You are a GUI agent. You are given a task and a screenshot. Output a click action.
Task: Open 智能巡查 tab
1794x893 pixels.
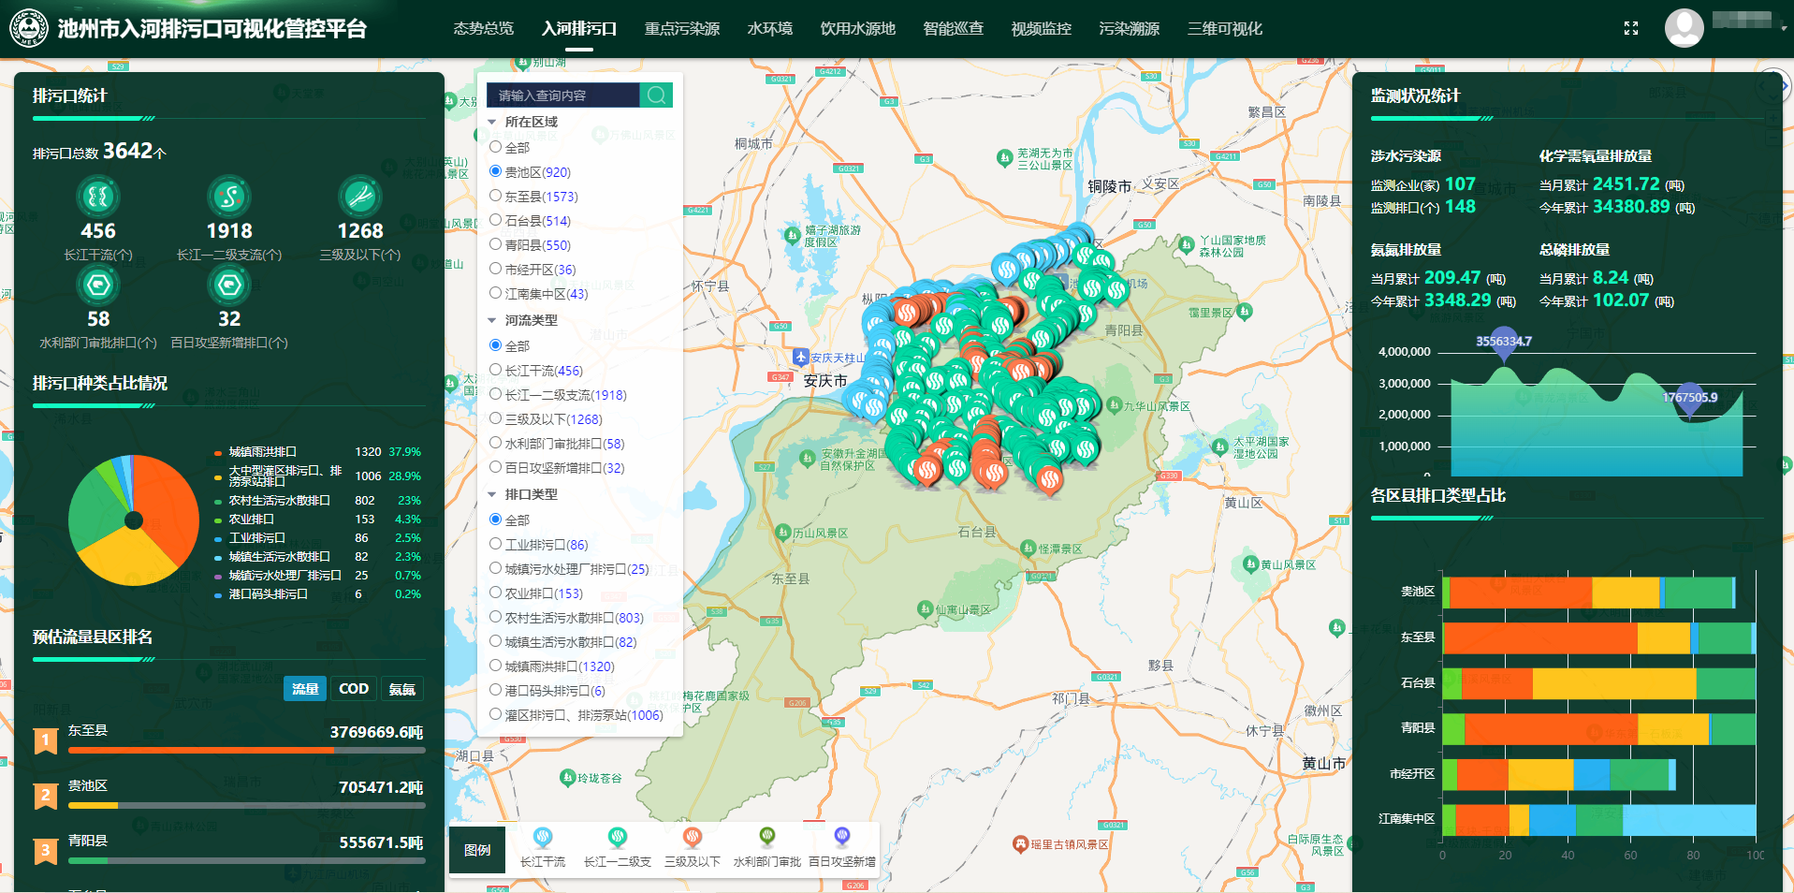click(954, 29)
